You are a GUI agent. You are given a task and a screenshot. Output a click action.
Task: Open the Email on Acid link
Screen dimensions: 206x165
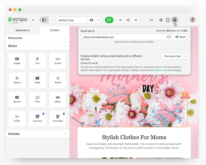(162, 70)
